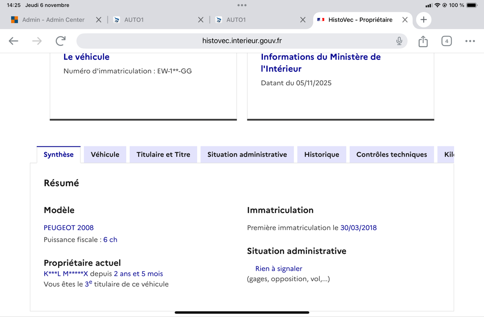Open the Contrôles techniques tab

pyautogui.click(x=391, y=154)
